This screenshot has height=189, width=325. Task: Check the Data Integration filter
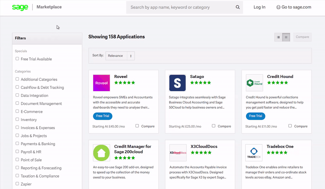coord(17,95)
